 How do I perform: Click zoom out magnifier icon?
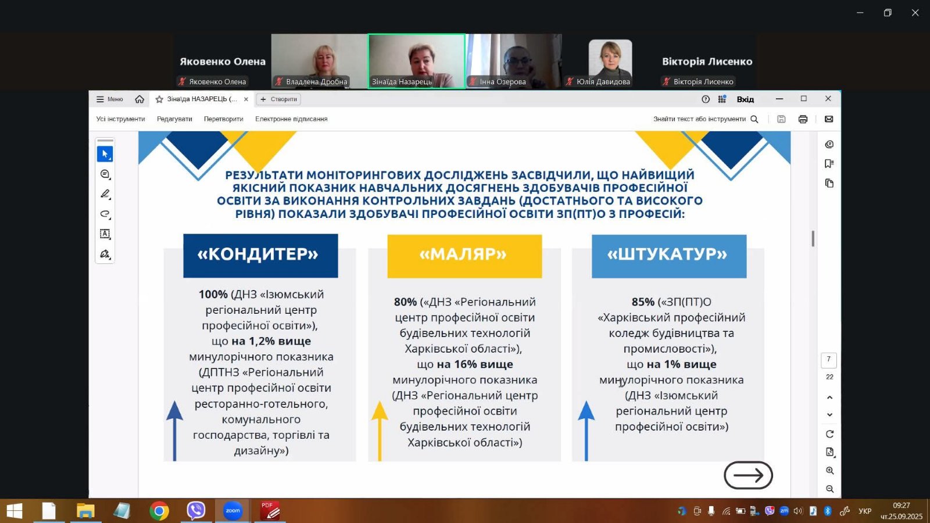pyautogui.click(x=829, y=489)
